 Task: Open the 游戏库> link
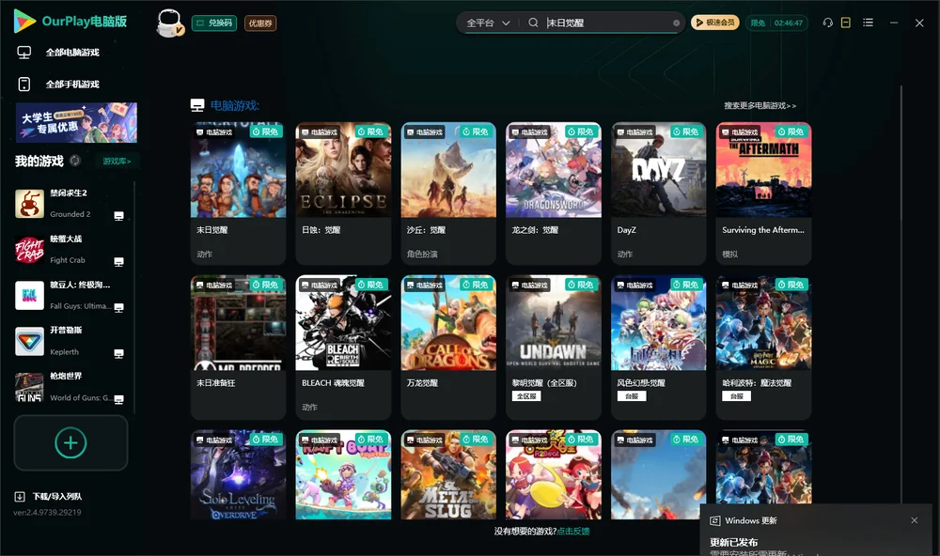coord(117,161)
